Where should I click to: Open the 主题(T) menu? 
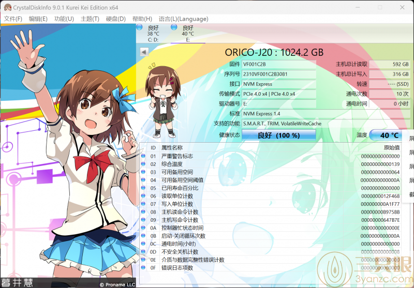[x=90, y=19]
